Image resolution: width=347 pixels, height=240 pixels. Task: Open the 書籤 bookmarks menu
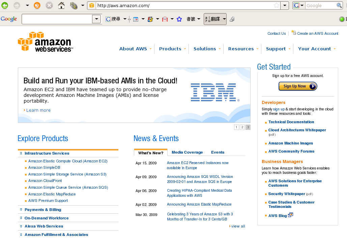[193, 19]
